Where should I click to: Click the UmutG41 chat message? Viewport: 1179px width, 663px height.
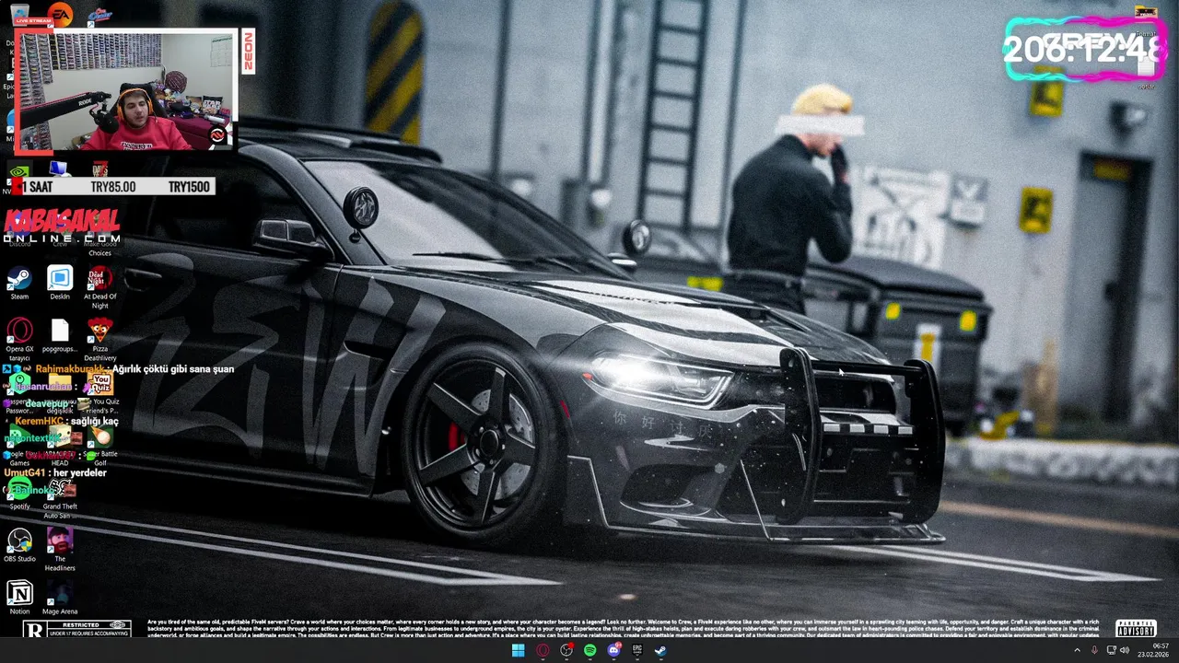(x=55, y=472)
